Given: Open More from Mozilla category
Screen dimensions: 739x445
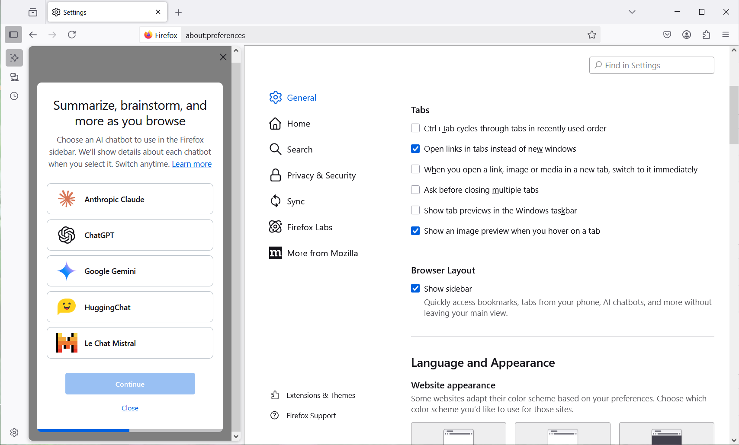Looking at the screenshot, I should [314, 253].
